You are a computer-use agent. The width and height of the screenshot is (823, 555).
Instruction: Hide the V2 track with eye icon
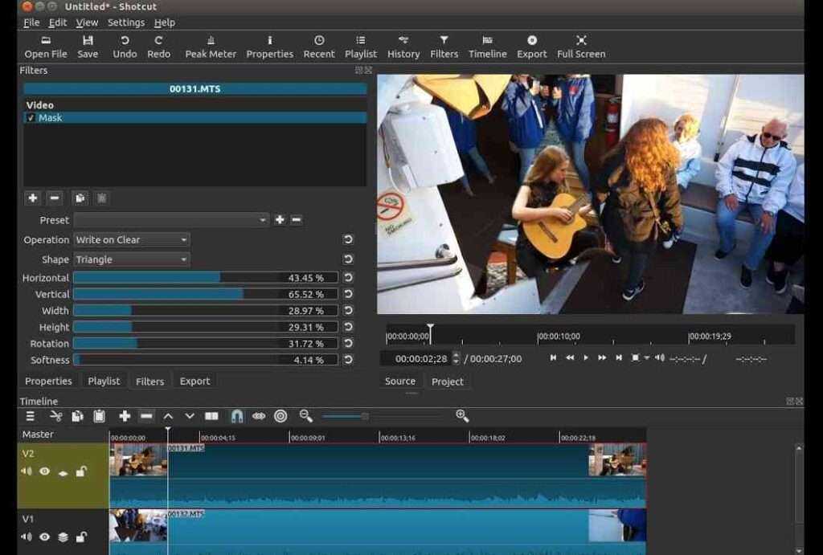pos(44,472)
